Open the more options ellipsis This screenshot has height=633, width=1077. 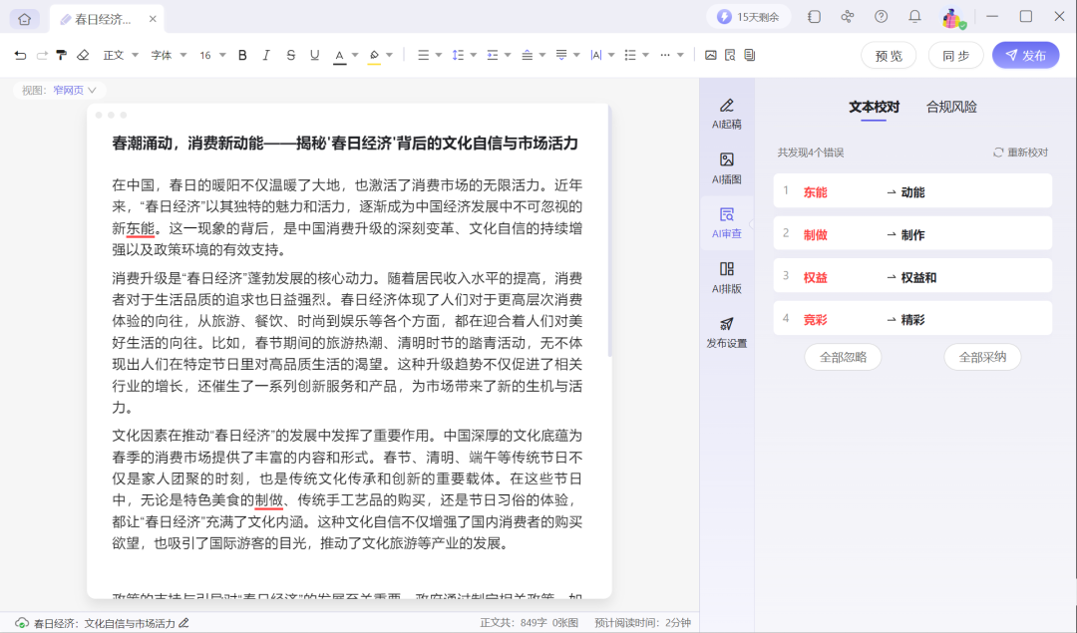(665, 55)
